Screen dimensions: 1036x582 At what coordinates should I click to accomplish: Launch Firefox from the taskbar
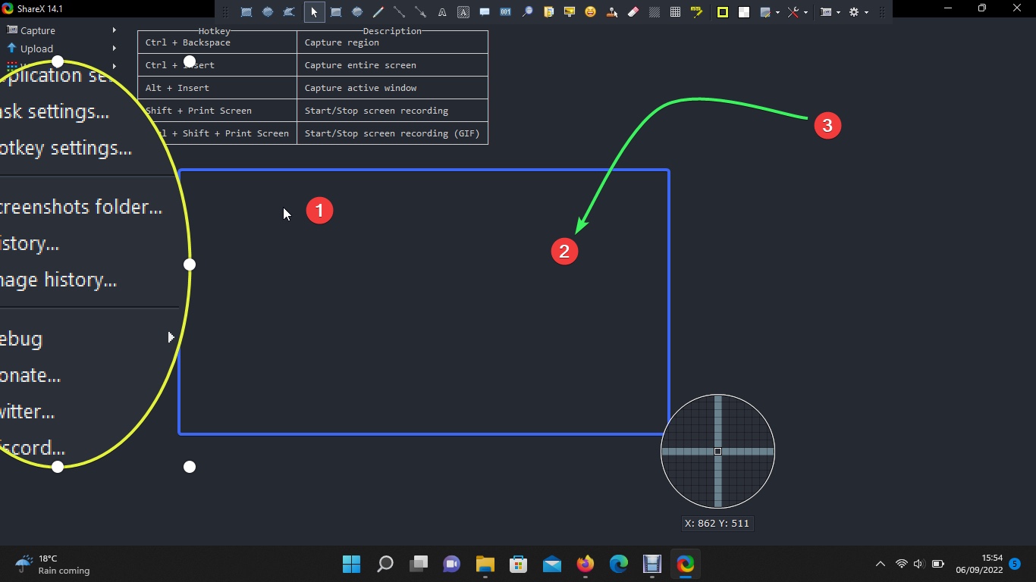pos(585,564)
